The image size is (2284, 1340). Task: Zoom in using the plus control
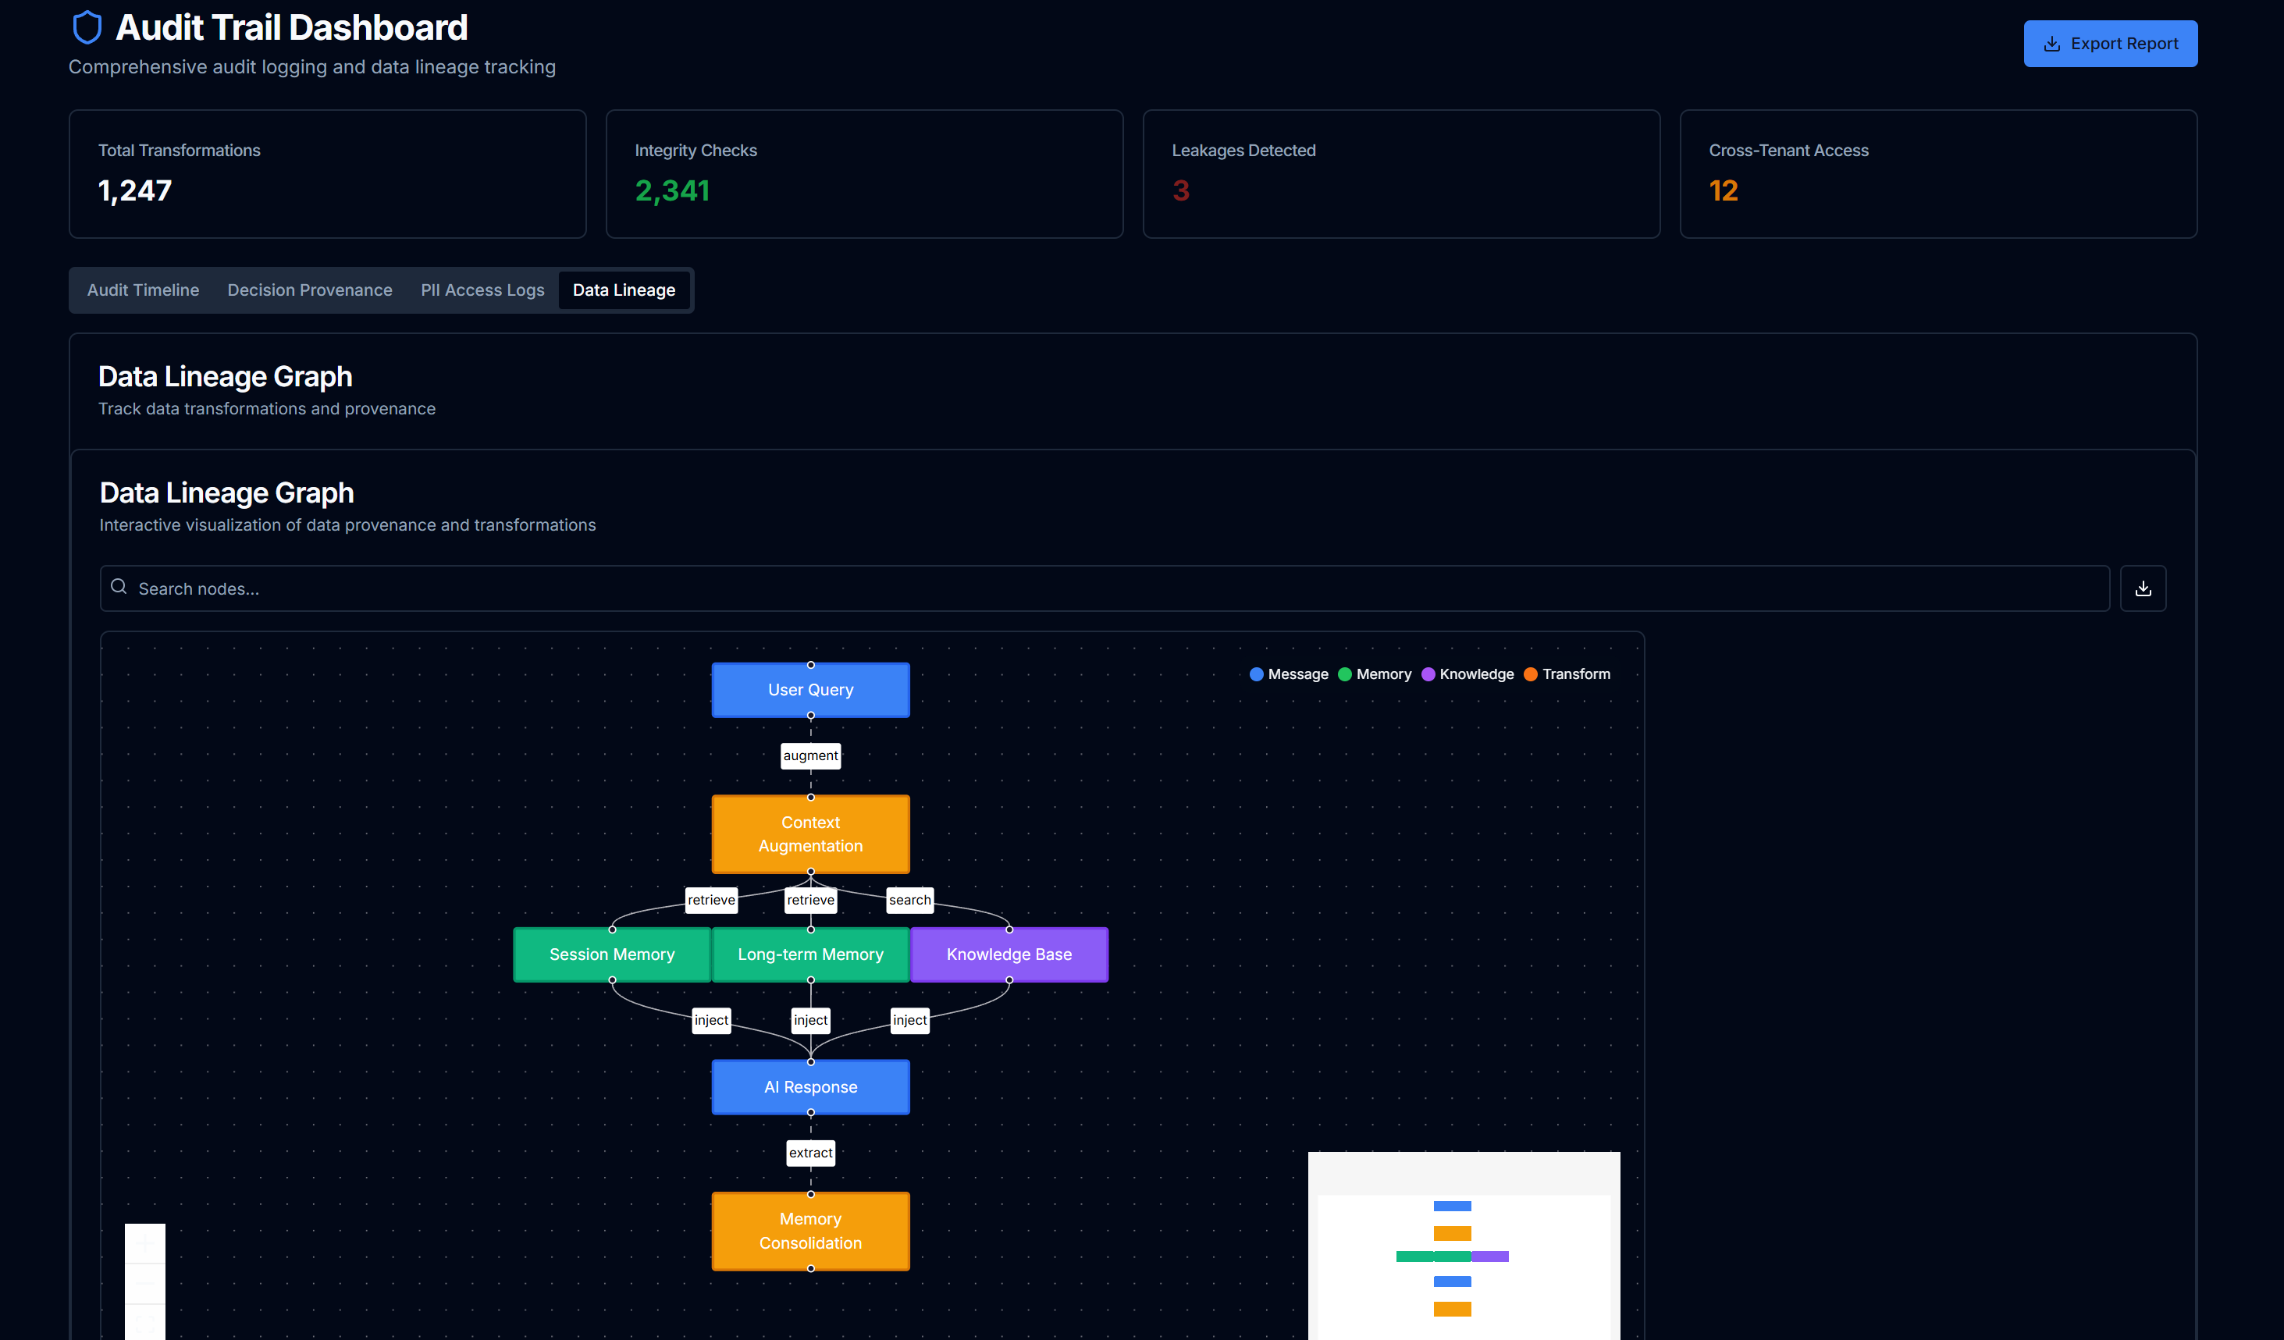coord(144,1242)
